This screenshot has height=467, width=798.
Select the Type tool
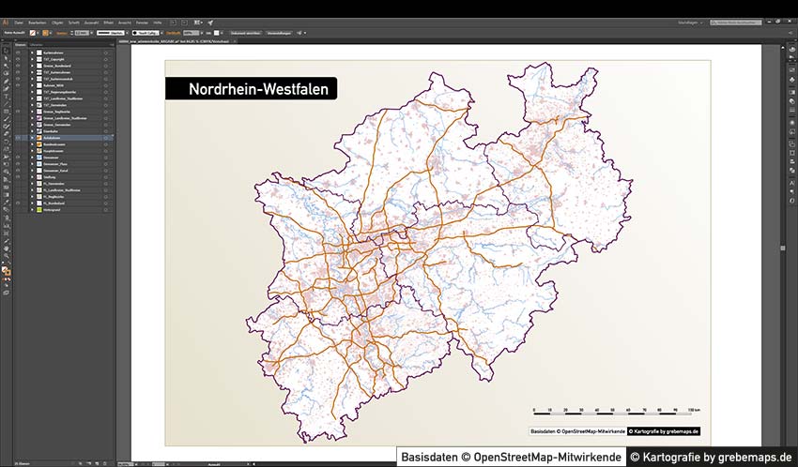(x=6, y=96)
